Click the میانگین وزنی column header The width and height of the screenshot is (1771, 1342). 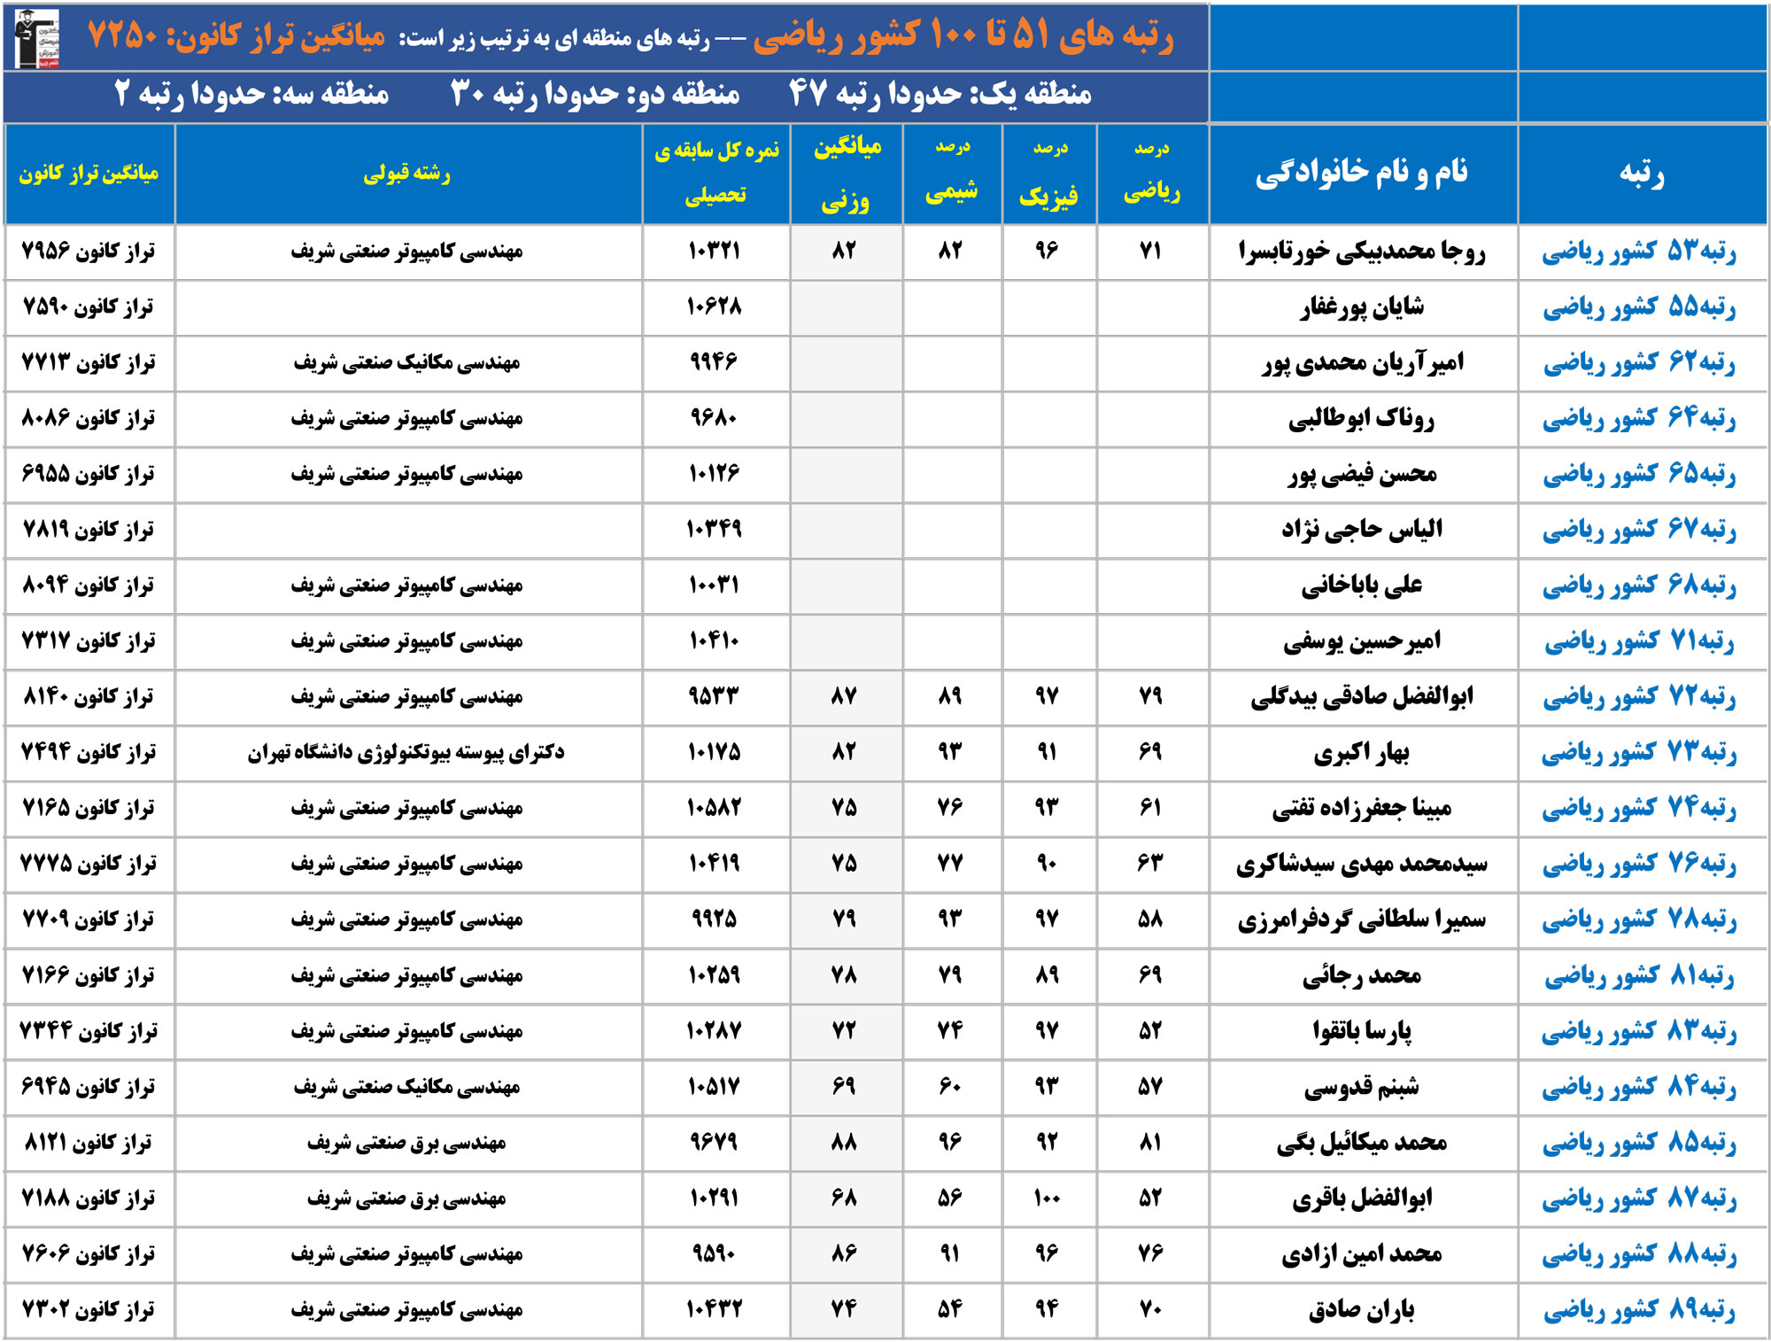(846, 173)
